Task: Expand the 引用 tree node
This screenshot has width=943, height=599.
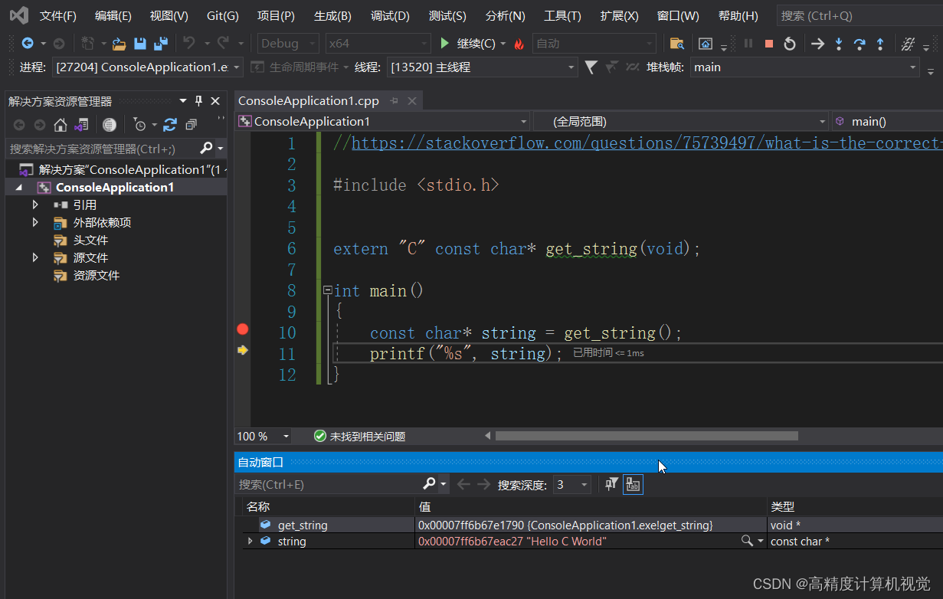Action: tap(35, 205)
